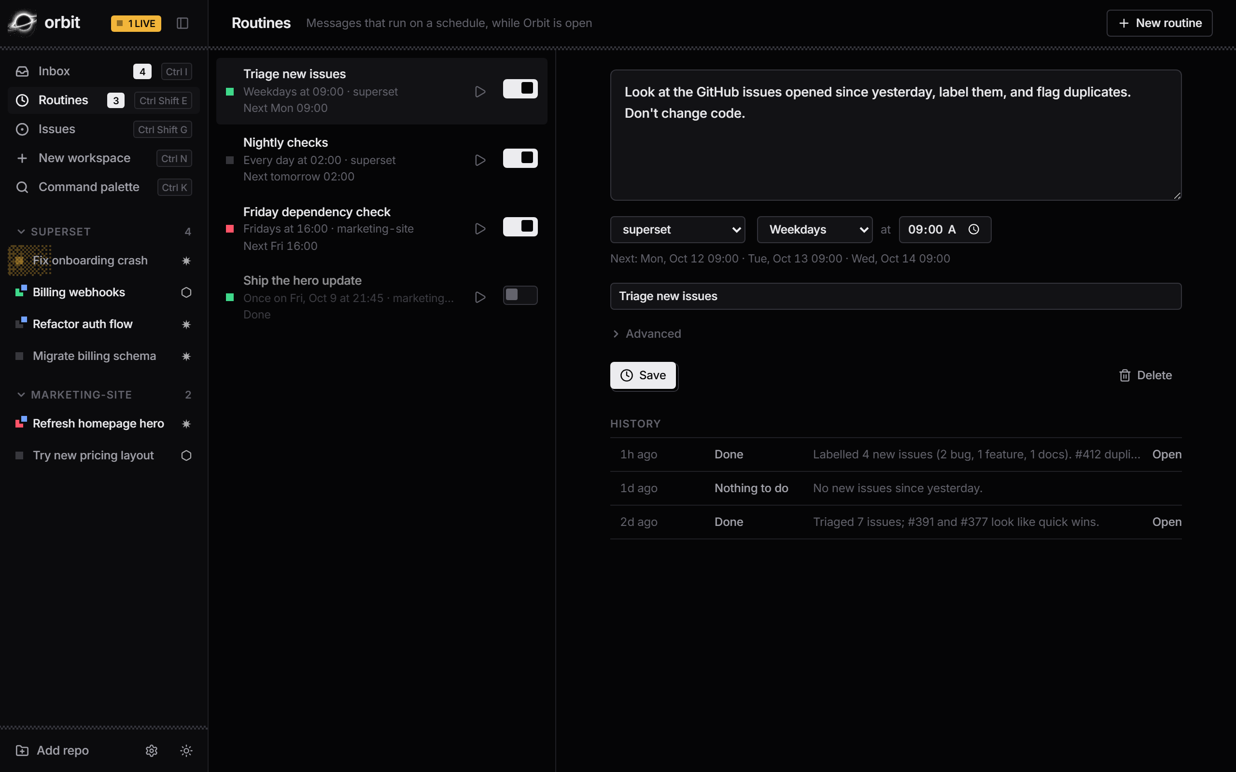Open settings gear icon
The width and height of the screenshot is (1236, 772).
click(152, 750)
